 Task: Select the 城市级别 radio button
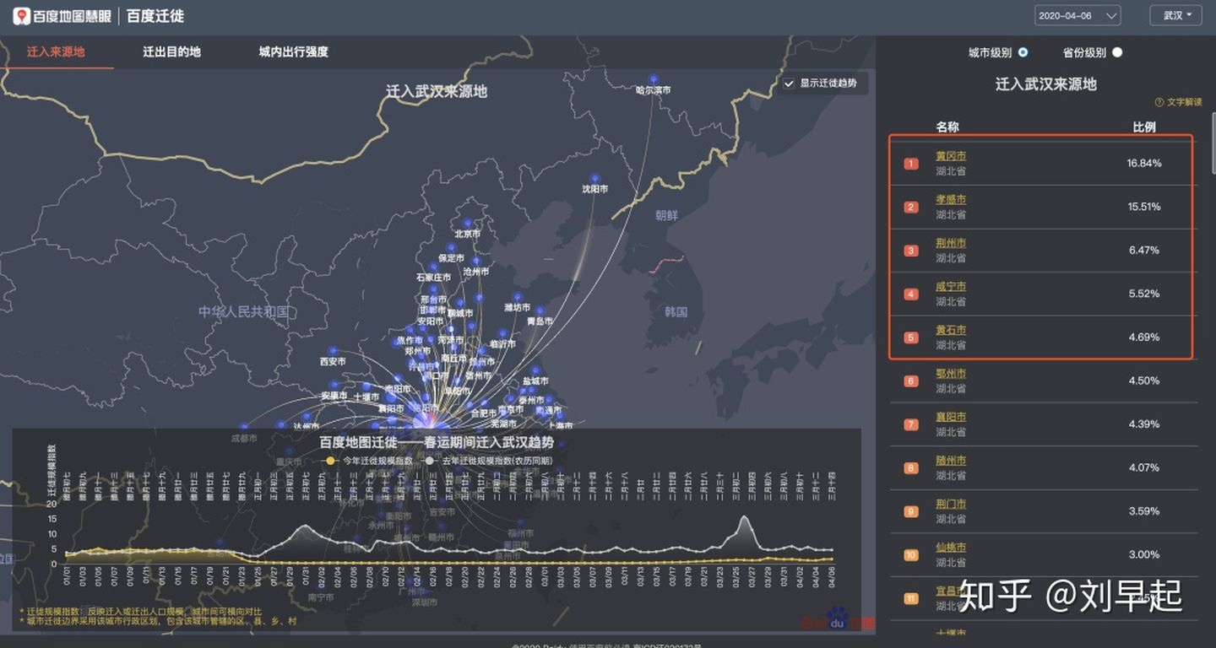pyautogui.click(x=1023, y=52)
